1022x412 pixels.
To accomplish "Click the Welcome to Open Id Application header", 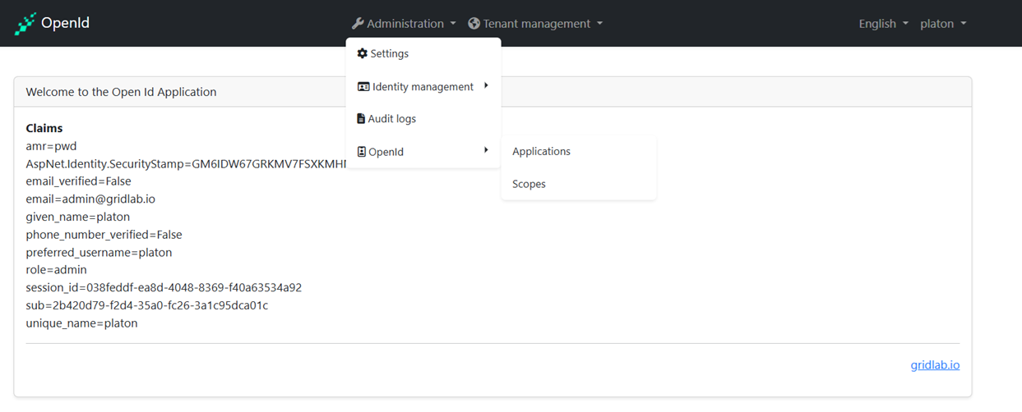I will [x=122, y=92].
